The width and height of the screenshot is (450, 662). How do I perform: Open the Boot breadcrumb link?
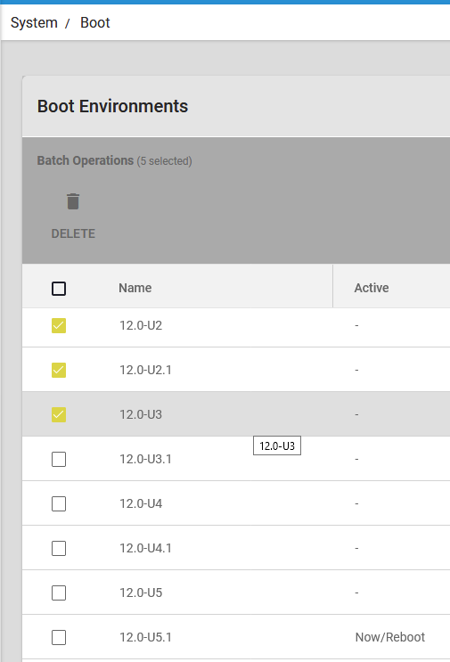[95, 23]
